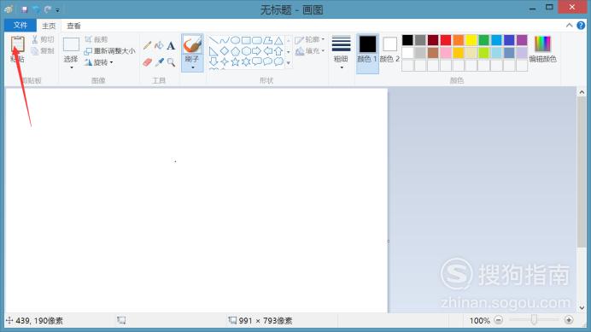Open Resize (重新调整大小) dialog
The height and width of the screenshot is (332, 591).
tap(109, 51)
